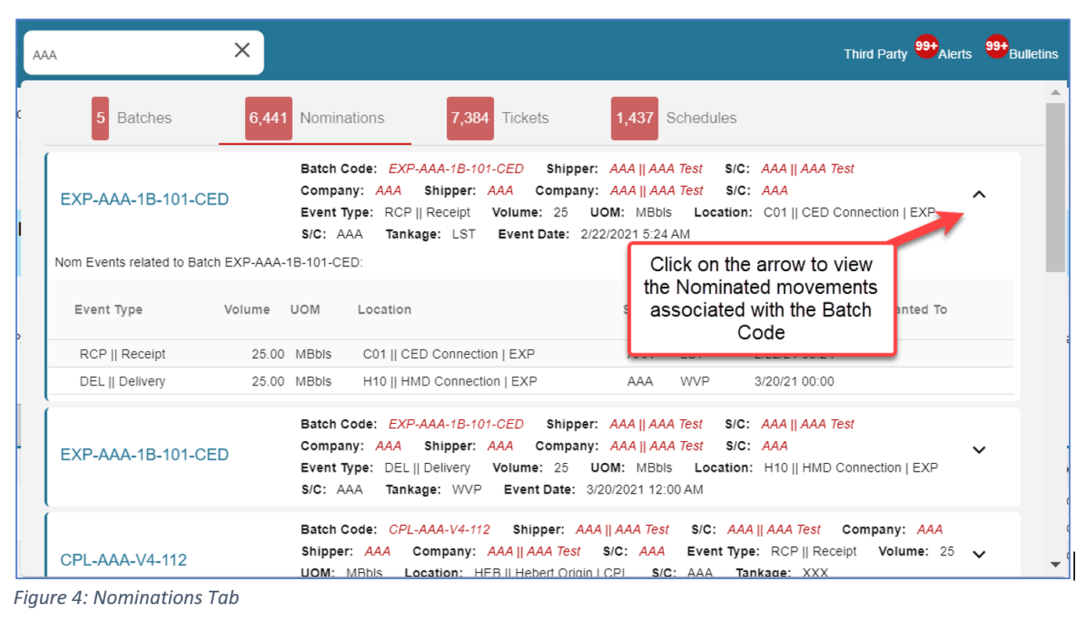This screenshot has width=1086, height=619.
Task: Click the Event Type column header
Action: click(x=109, y=309)
